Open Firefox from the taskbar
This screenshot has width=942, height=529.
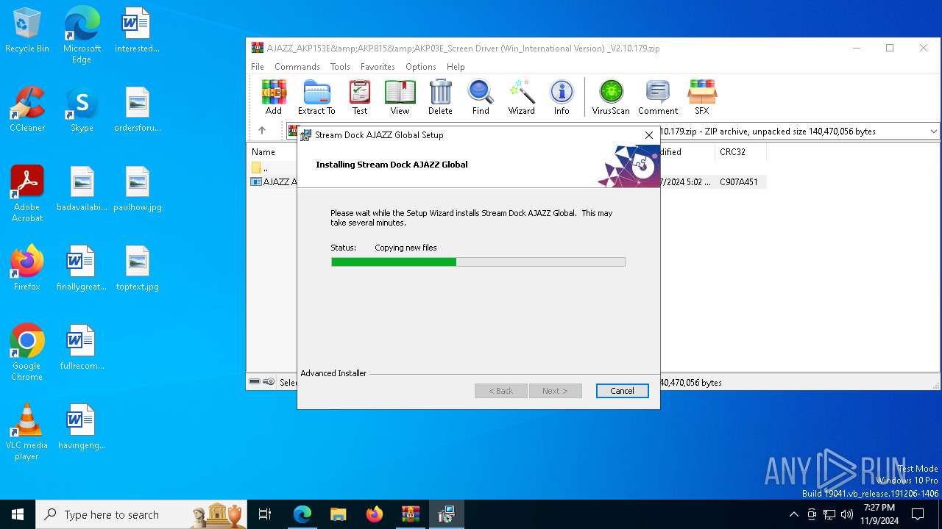(x=375, y=514)
